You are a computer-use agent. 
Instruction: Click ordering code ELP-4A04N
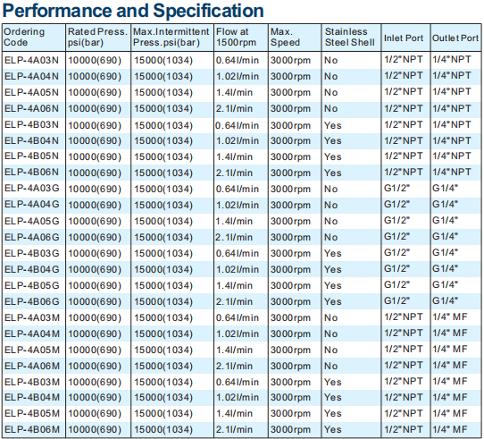tap(31, 76)
